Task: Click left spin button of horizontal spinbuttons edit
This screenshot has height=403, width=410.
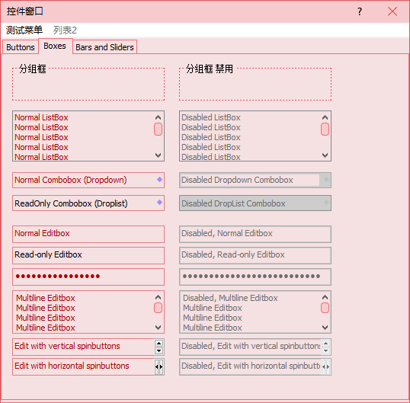Action: [157, 366]
